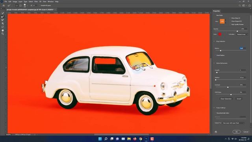Open the red overlay Color swatch
Screen dimensions: 252x142
tap(220, 34)
